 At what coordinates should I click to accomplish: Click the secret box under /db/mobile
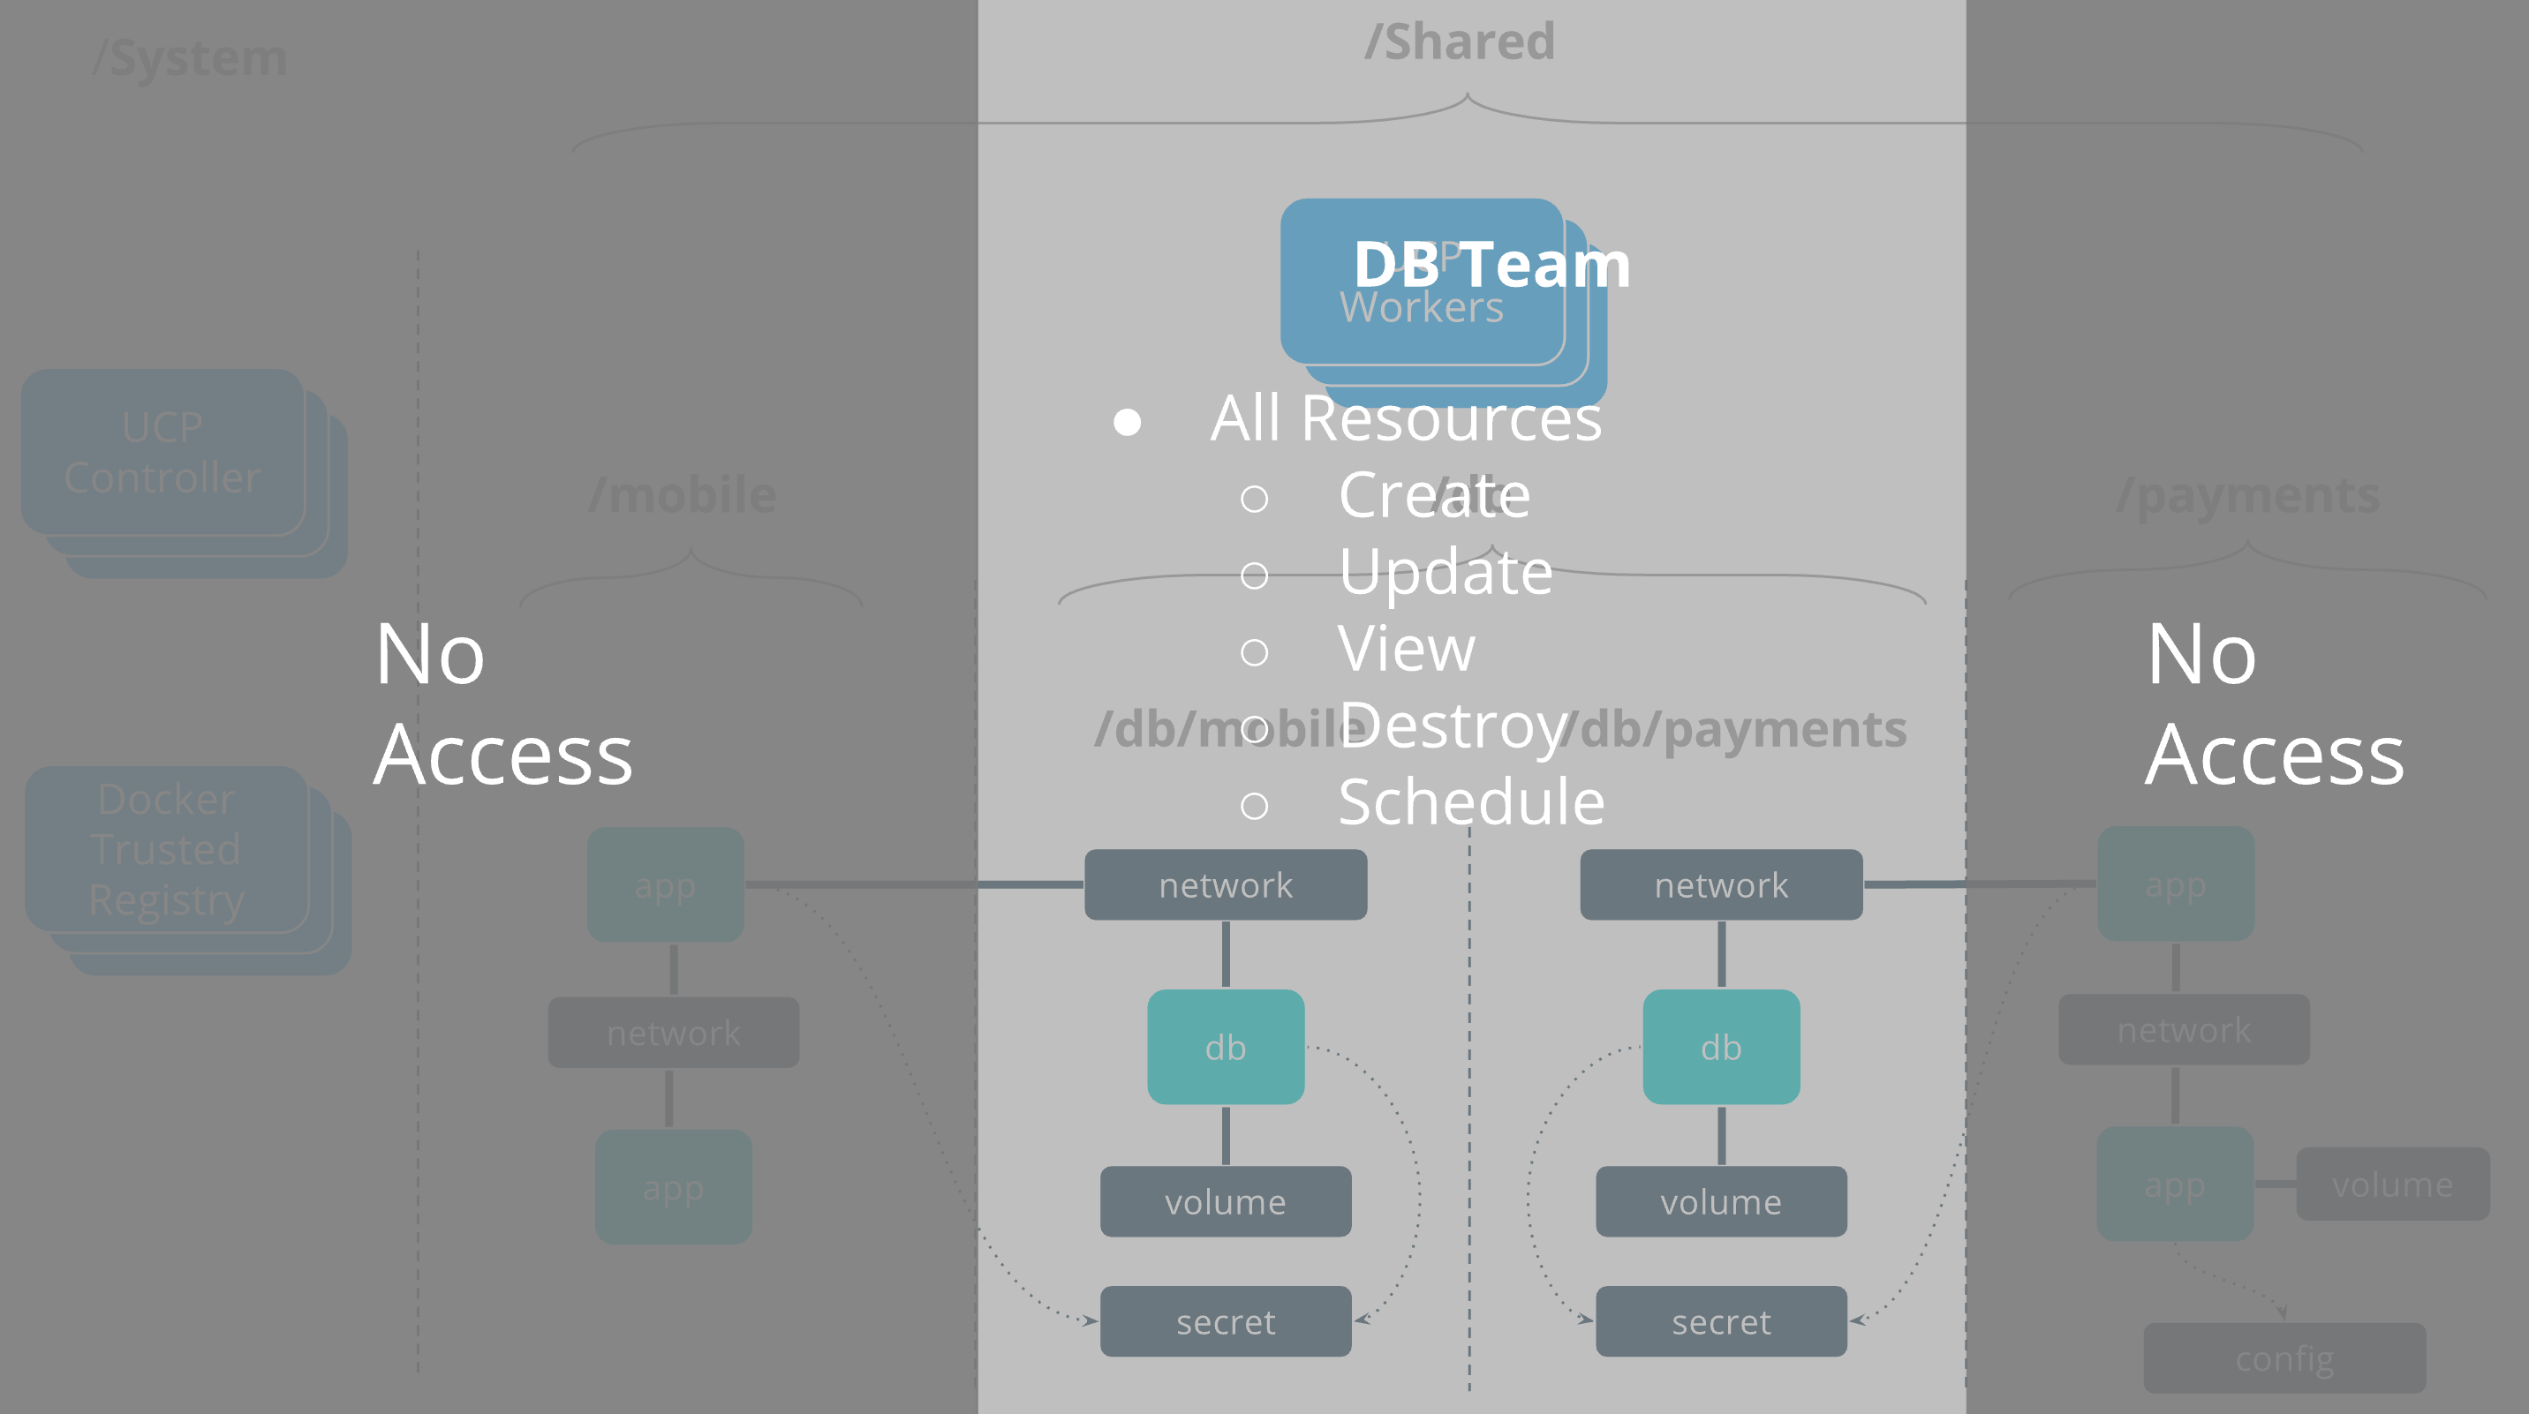pyautogui.click(x=1226, y=1321)
